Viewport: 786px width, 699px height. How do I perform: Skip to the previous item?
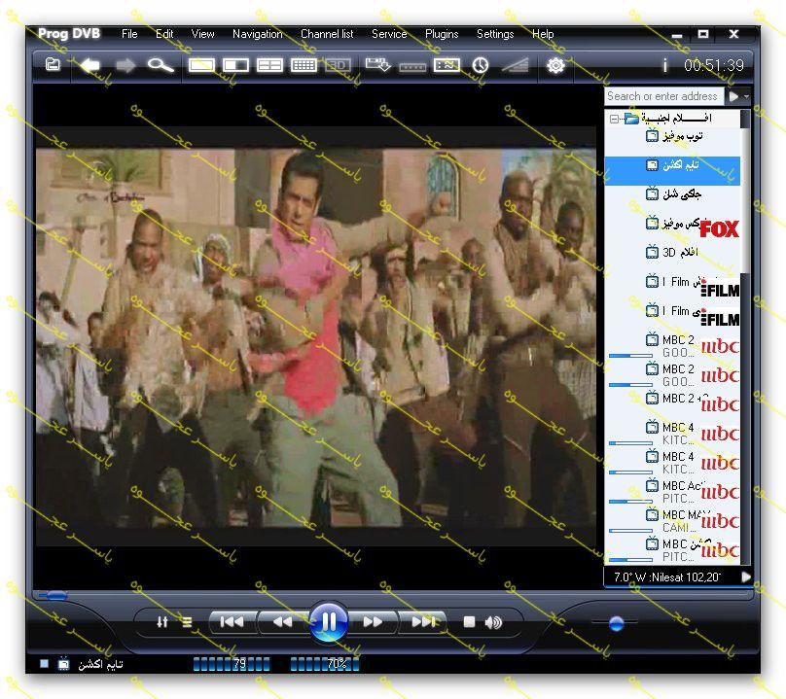tap(232, 622)
